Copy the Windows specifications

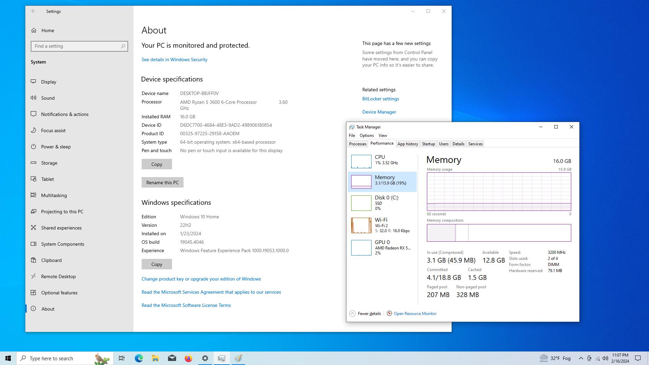157,264
